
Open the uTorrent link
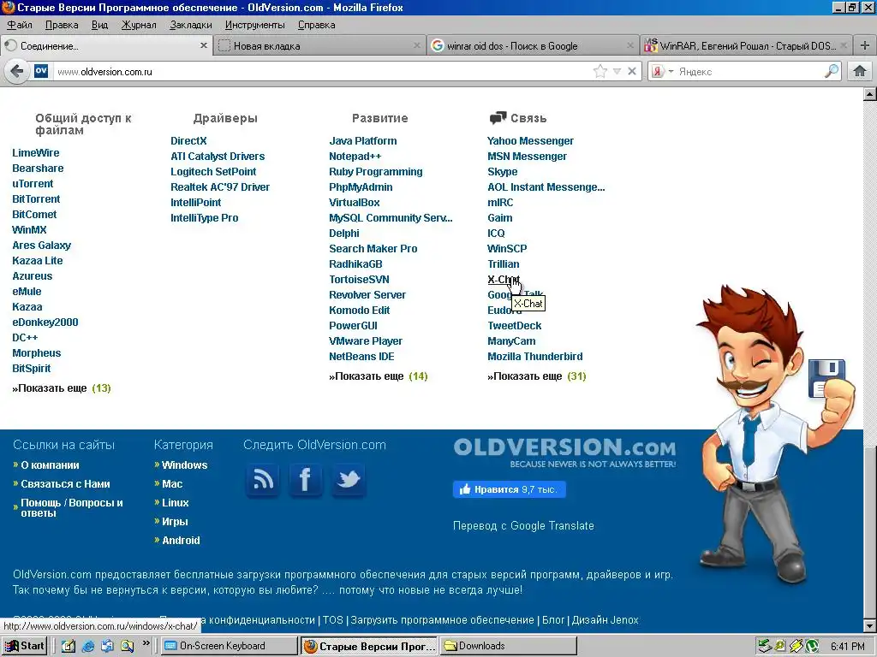(33, 184)
